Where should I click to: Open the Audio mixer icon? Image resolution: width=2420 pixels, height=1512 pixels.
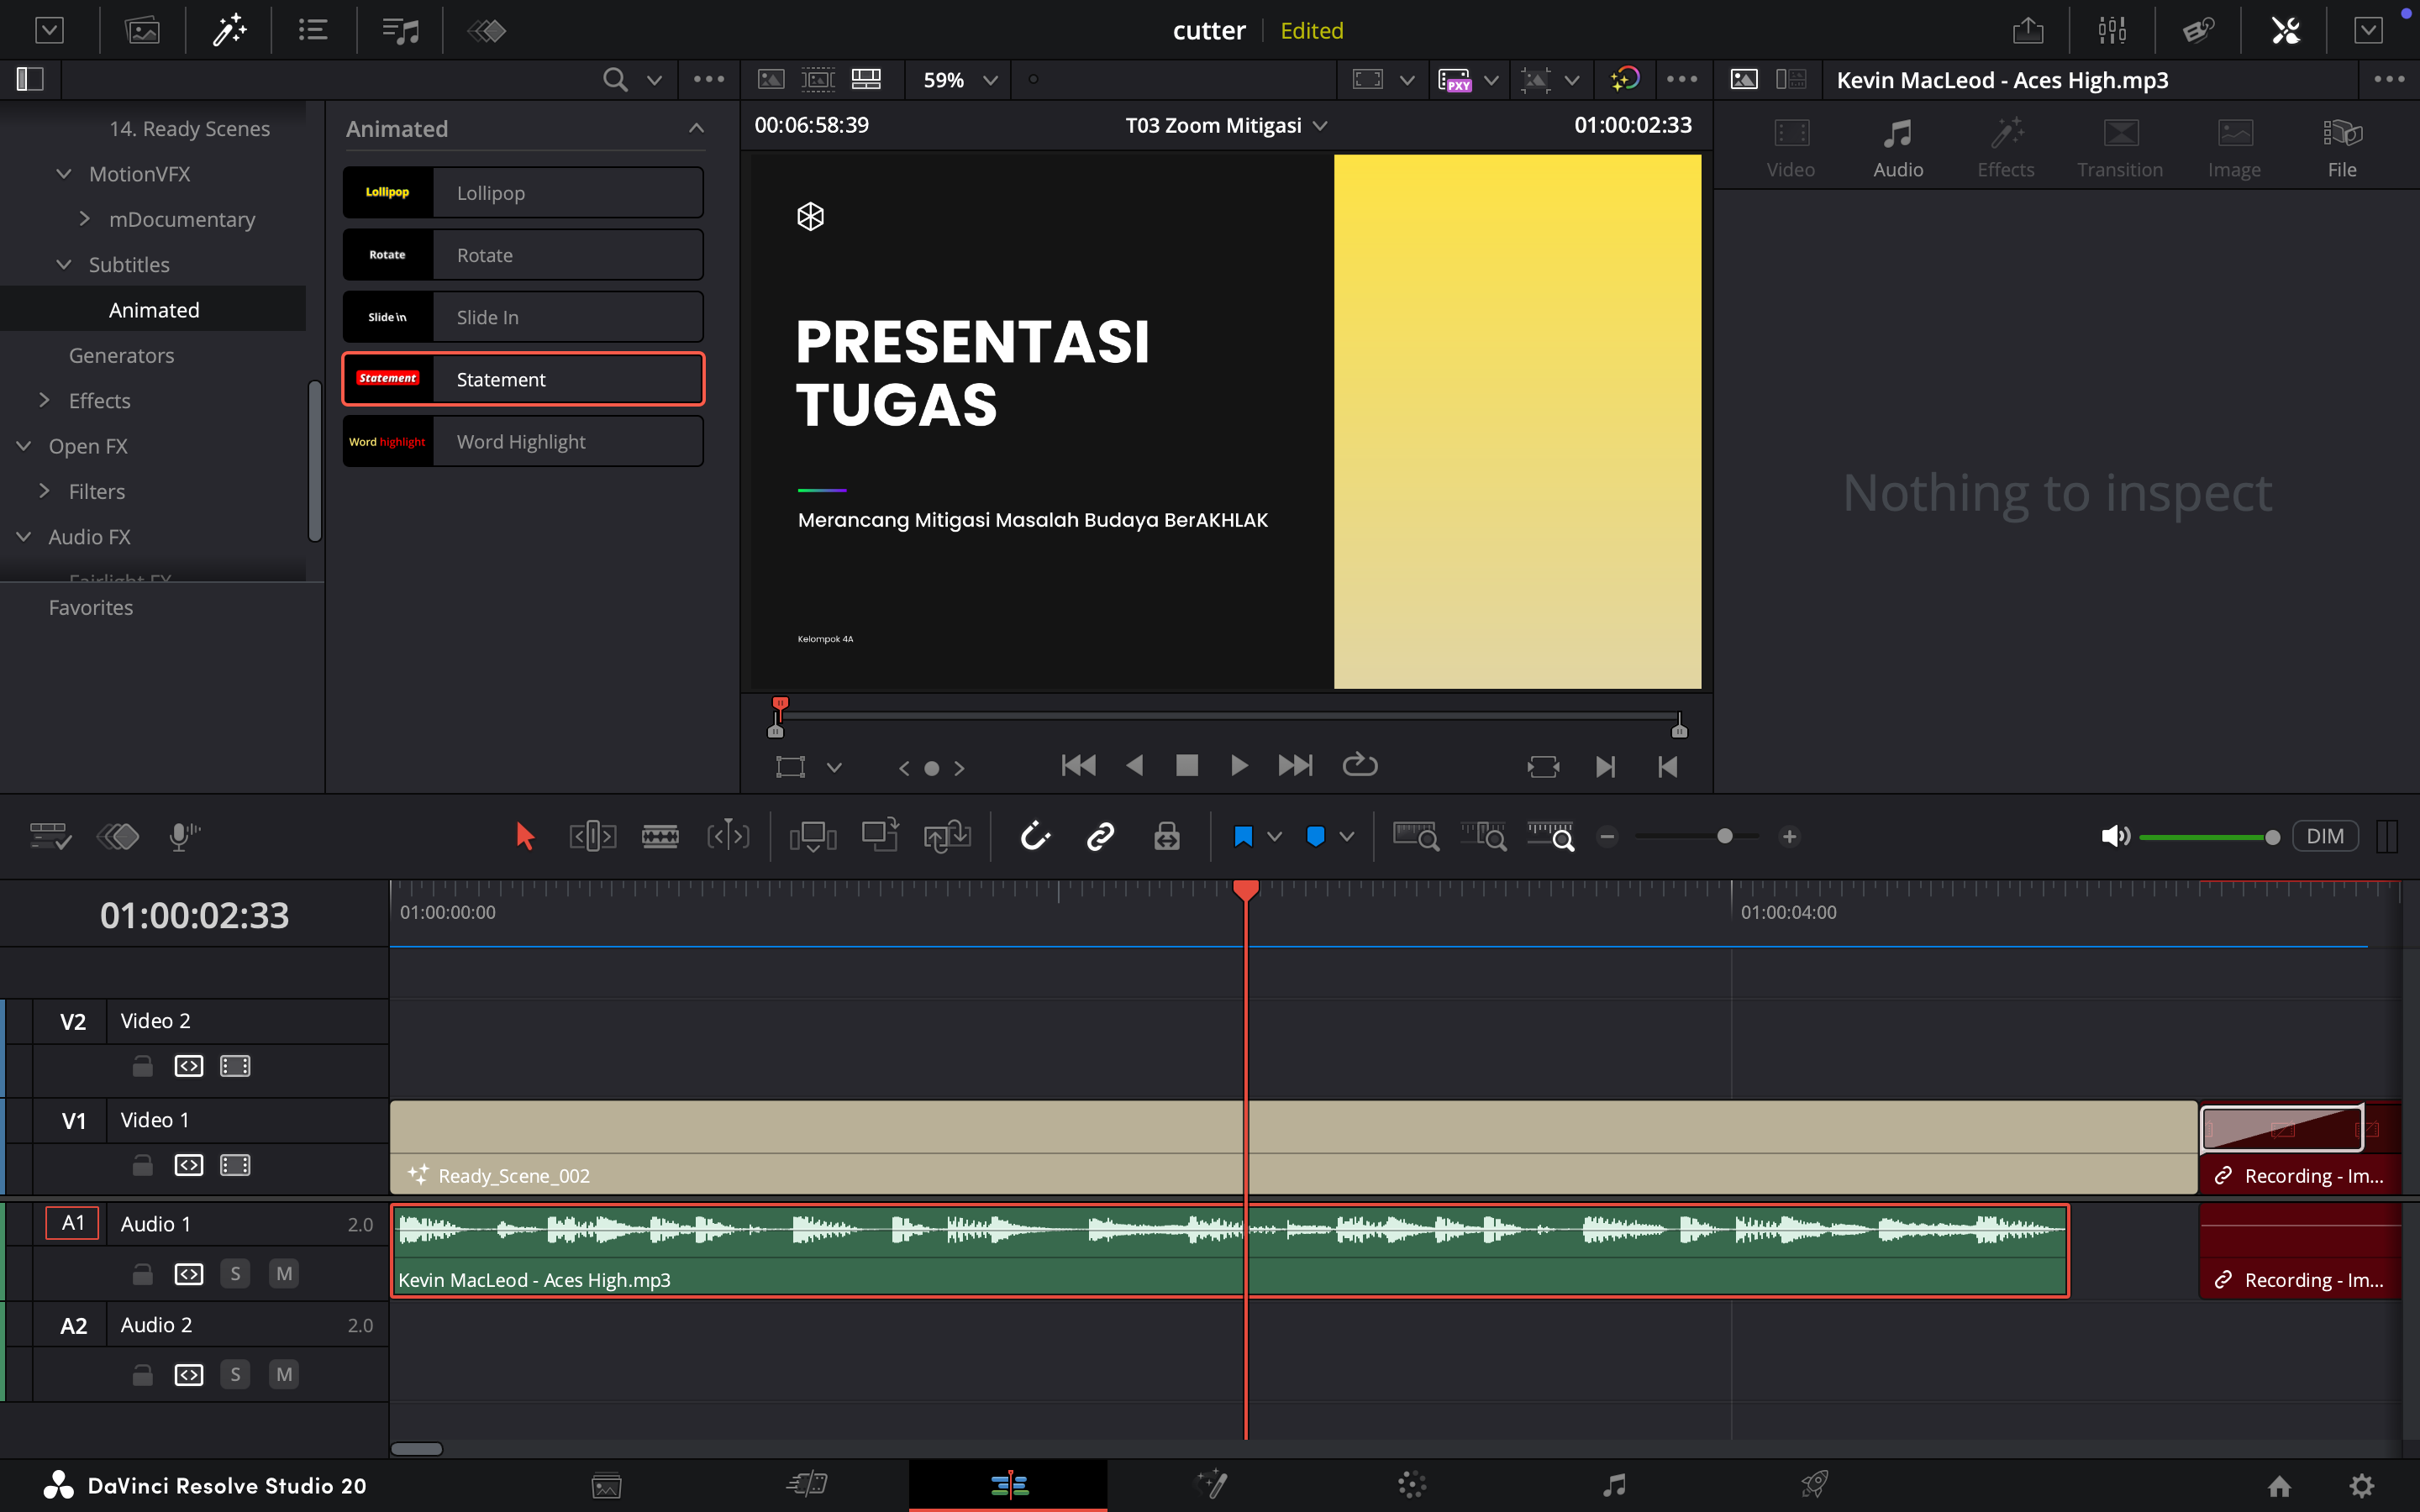[x=2112, y=30]
